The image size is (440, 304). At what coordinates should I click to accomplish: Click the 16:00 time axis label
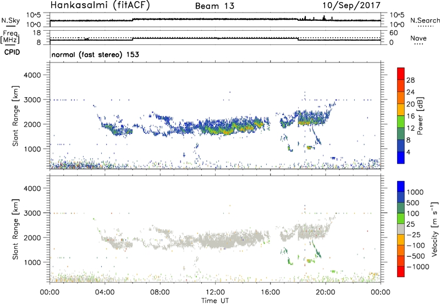pyautogui.click(x=270, y=292)
